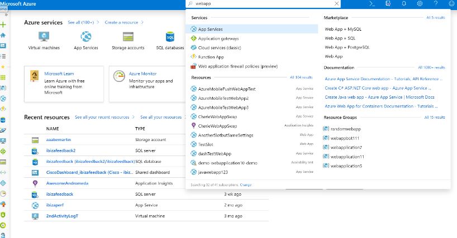This screenshot has width=457, height=238.
Task: Clear the webapp search text with X
Action: [x=337, y=3]
